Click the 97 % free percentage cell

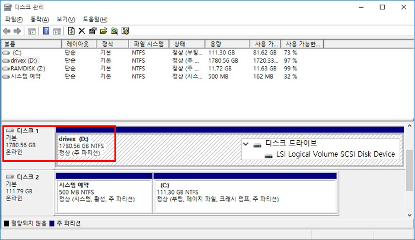coord(290,61)
